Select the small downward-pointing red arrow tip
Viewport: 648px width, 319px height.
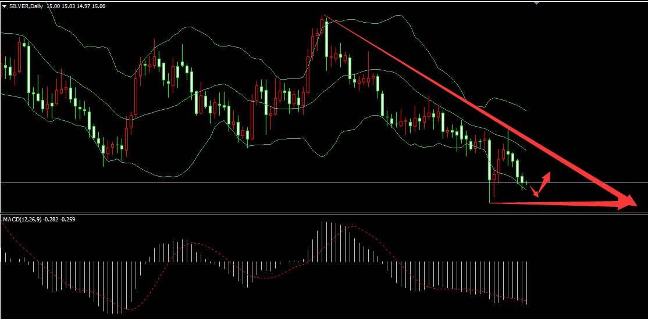point(536,195)
